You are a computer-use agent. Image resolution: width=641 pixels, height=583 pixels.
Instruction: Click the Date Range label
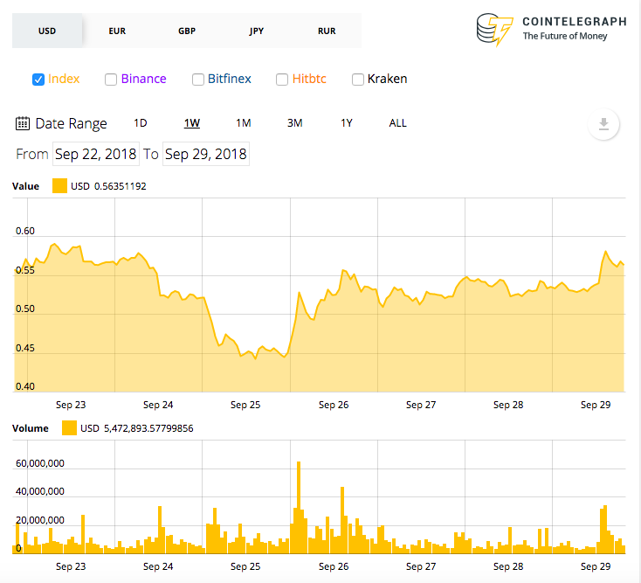pyautogui.click(x=71, y=123)
